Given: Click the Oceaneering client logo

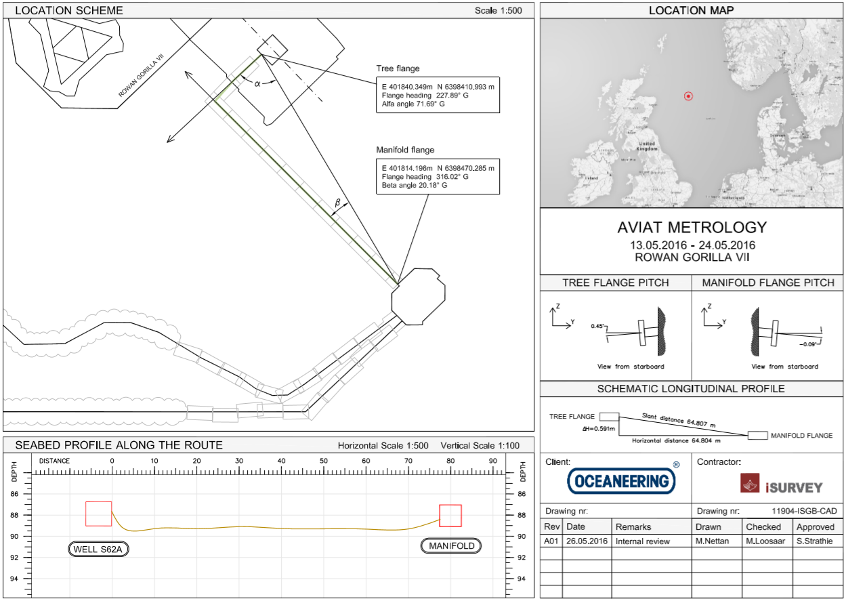Looking at the screenshot, I should (621, 481).
